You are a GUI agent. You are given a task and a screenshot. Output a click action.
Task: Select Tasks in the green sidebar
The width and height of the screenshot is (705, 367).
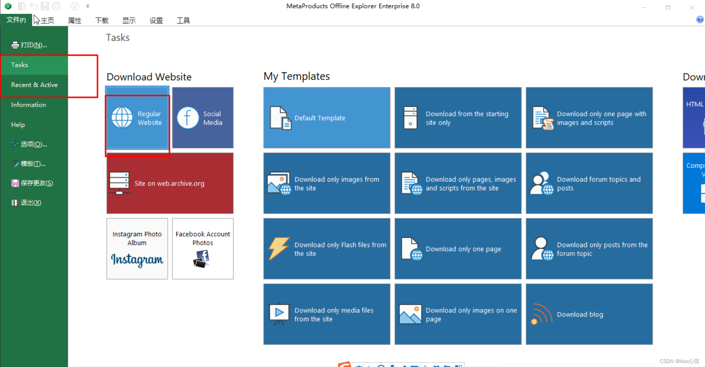pyautogui.click(x=34, y=65)
